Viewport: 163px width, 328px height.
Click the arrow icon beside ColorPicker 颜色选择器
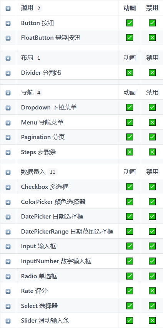point(8,202)
